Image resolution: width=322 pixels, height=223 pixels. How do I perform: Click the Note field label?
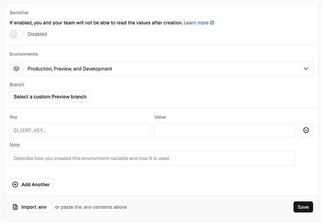(x=14, y=145)
